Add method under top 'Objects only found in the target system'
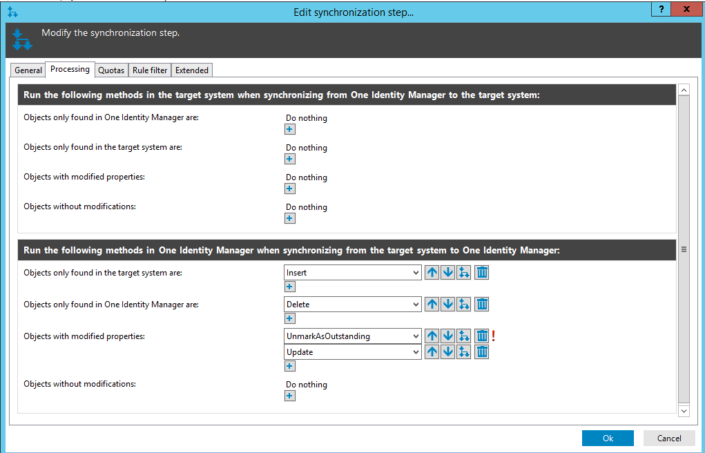The image size is (705, 453). (289, 160)
